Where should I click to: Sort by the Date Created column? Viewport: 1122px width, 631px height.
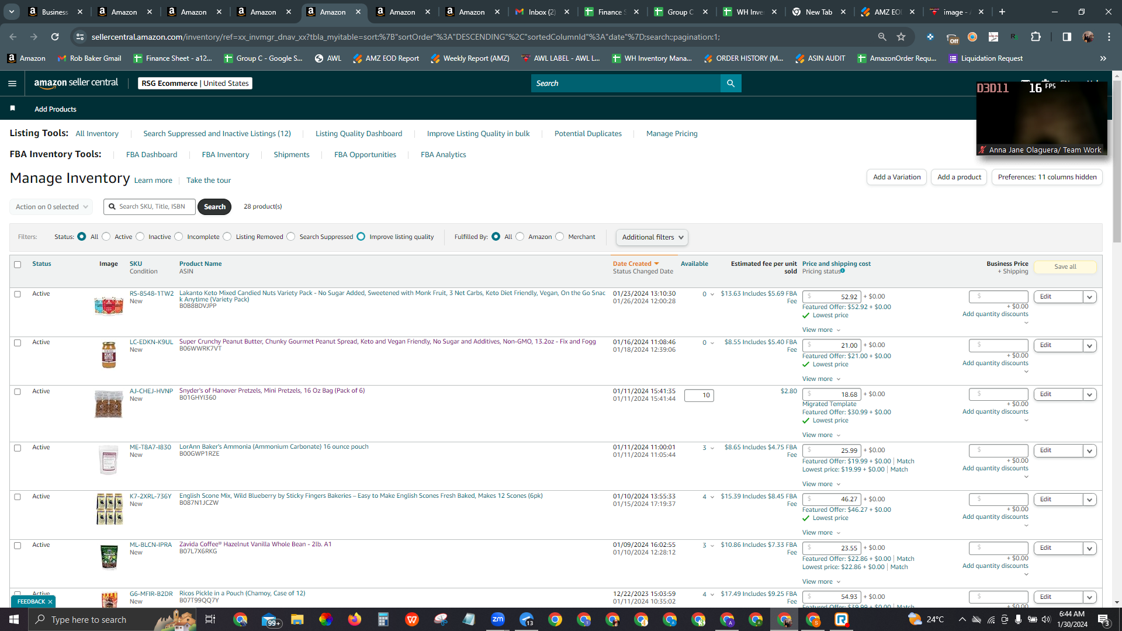636,264
